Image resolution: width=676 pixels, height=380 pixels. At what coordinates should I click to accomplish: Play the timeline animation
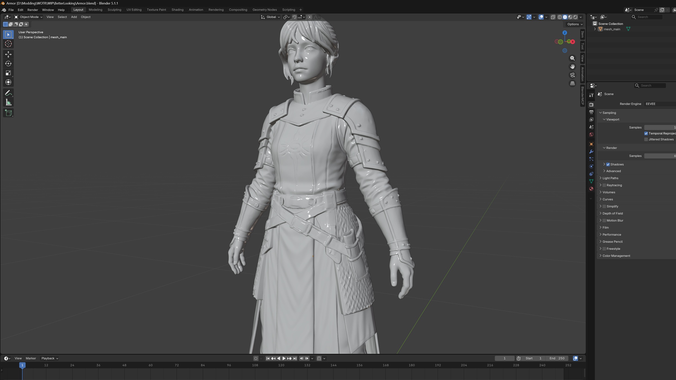click(x=284, y=359)
